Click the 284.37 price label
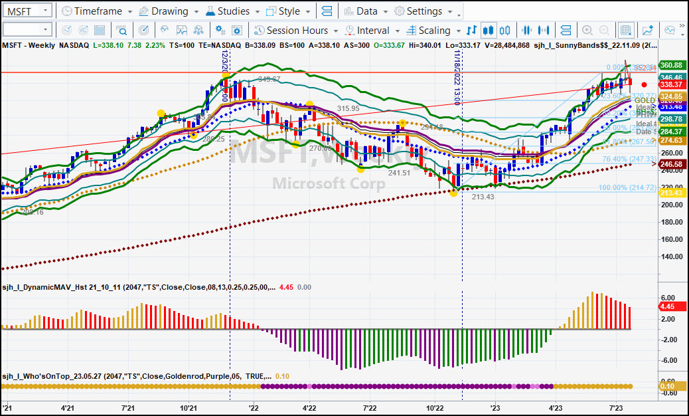Viewport: 689px width, 416px height. 673,132
